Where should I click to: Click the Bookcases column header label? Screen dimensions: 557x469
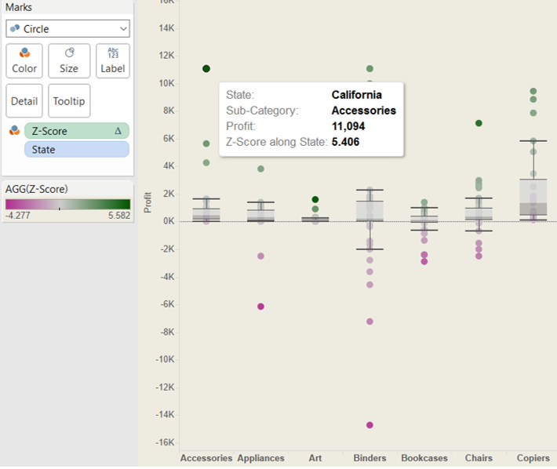(424, 458)
